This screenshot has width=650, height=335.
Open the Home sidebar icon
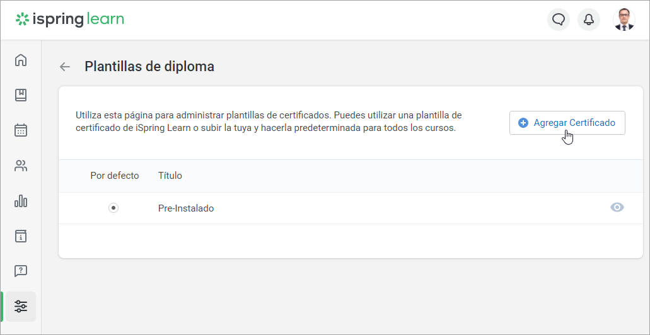click(x=21, y=60)
